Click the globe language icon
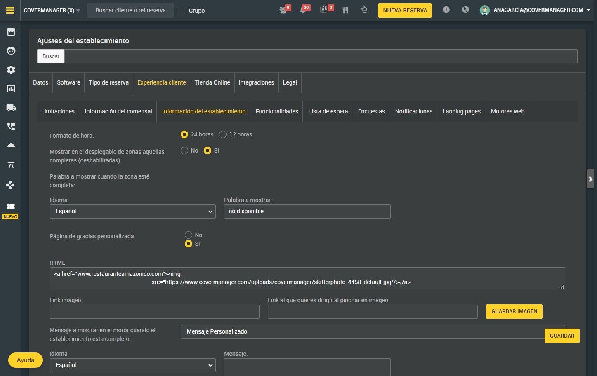 tap(465, 10)
